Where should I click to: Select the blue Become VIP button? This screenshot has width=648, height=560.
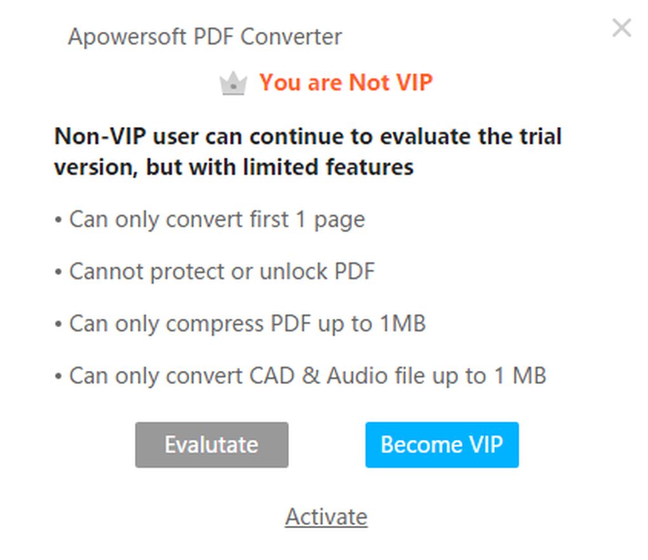pos(442,445)
